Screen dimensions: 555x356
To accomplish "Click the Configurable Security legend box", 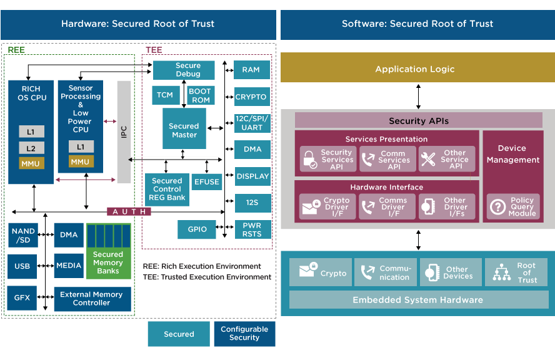I will [244, 334].
